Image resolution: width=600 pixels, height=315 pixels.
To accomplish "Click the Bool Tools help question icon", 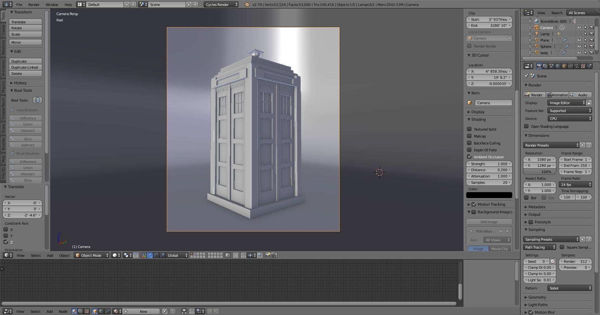I will pos(37,100).
